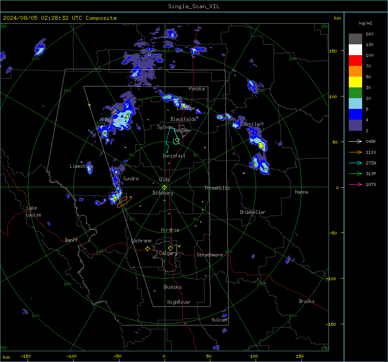
Task: Click the yellow diamond marker beside Cochrane
Action: (x=147, y=248)
